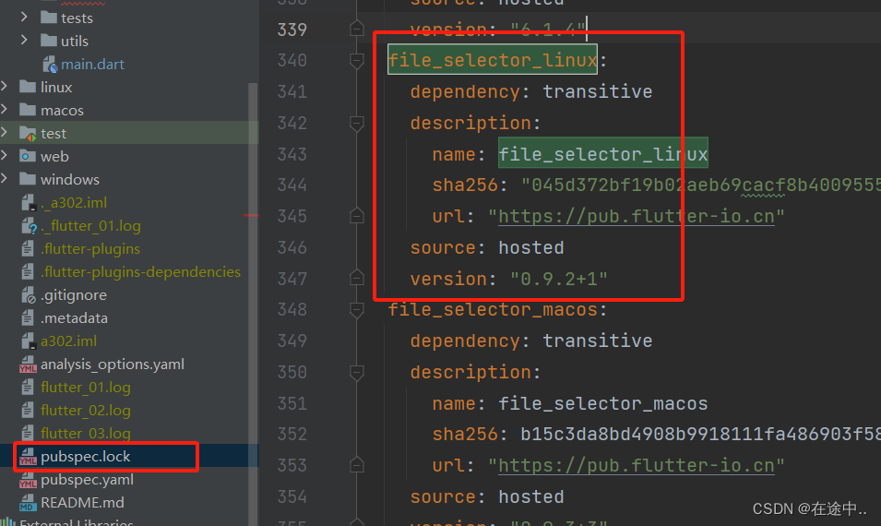
Task: Select the .metadata file name
Action: coord(74,317)
